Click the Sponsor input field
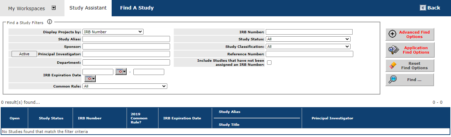 [126, 46]
